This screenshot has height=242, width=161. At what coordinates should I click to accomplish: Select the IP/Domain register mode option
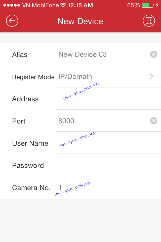[x=75, y=77]
